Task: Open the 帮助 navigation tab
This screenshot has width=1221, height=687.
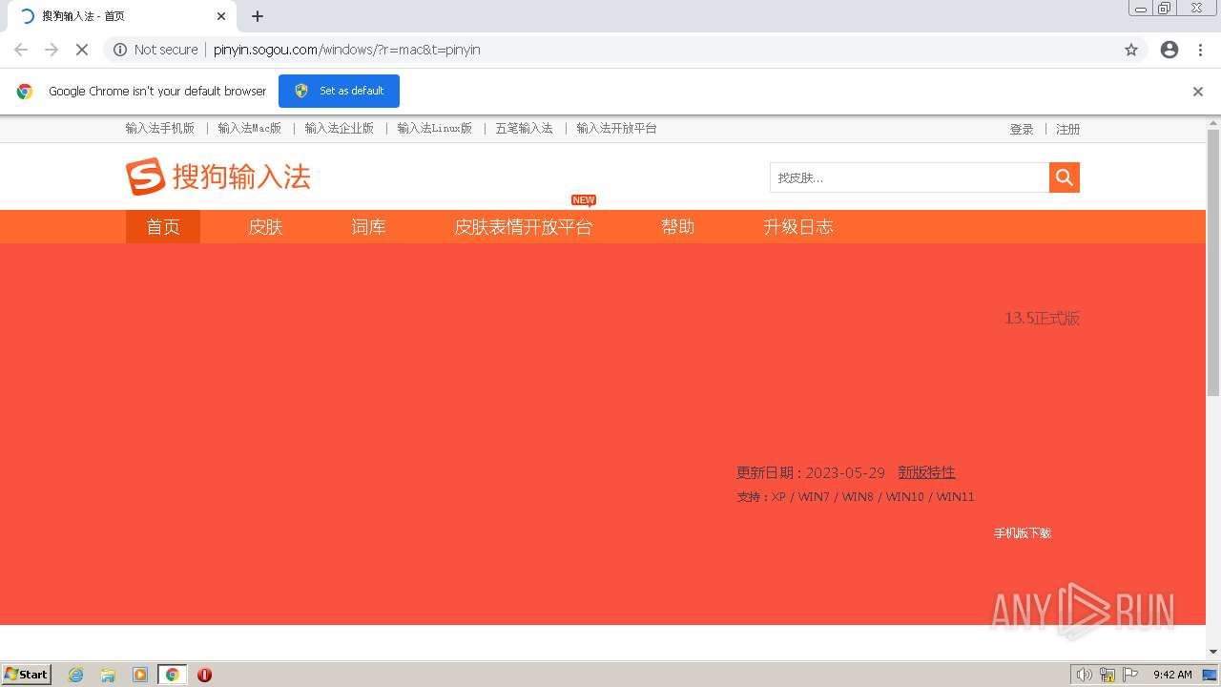Action: click(x=678, y=226)
